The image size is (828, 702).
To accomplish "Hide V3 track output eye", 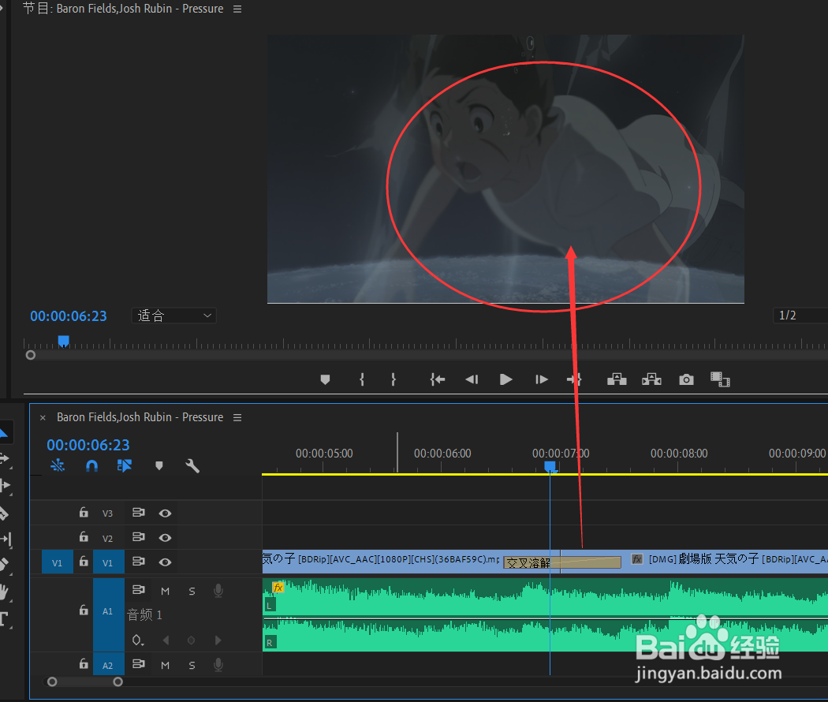I will [x=165, y=513].
